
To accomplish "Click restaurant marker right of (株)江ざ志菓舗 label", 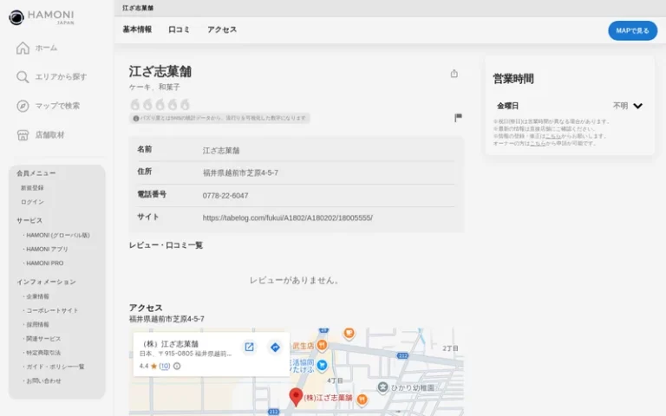I will point(362,399).
